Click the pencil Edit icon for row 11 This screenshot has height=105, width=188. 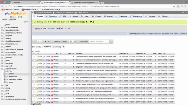pos(38,88)
